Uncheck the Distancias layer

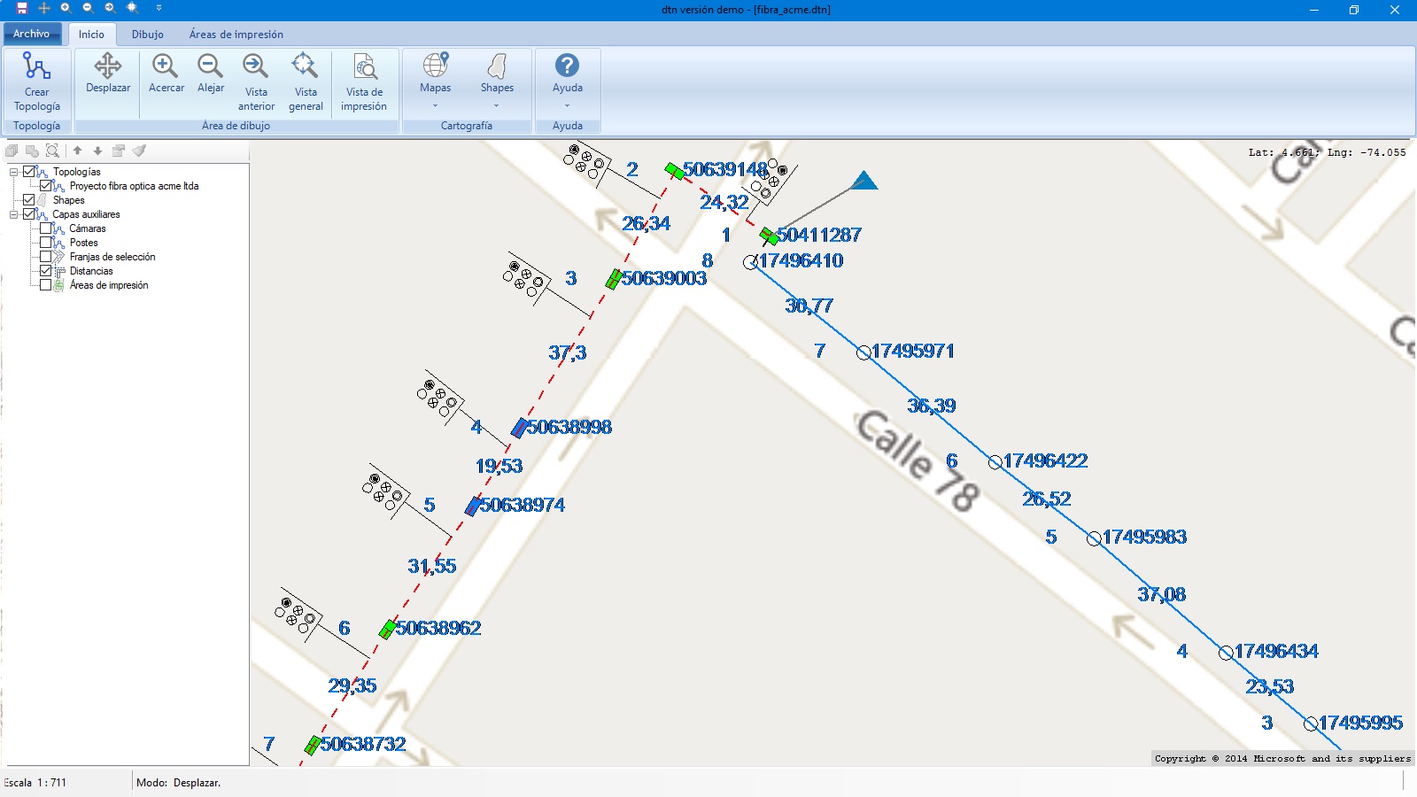click(46, 271)
